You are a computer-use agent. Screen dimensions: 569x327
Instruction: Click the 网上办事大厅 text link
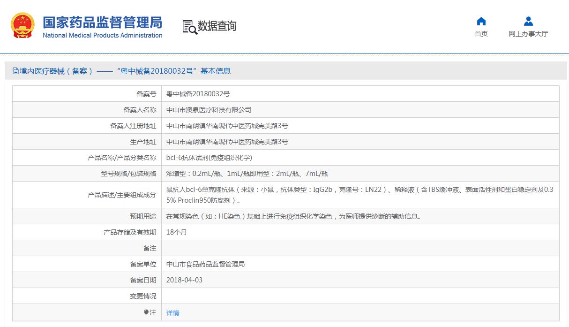point(528,34)
